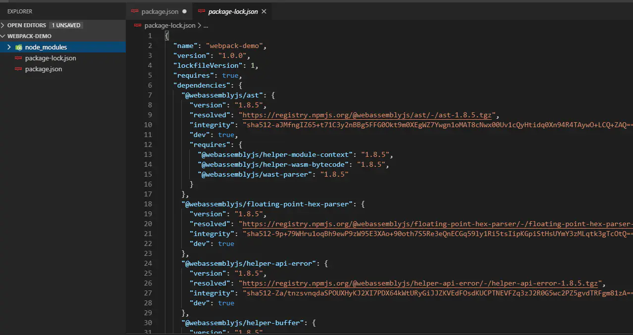The image size is (633, 335).
Task: Click the breadcrumb npm icon
Action: (x=138, y=25)
